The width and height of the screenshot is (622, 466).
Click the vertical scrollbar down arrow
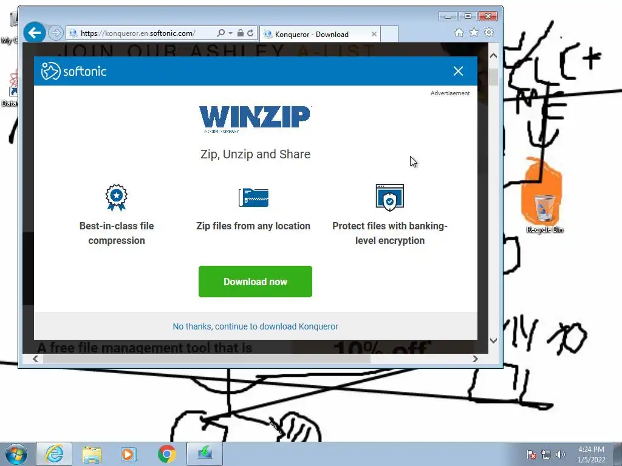coord(493,340)
